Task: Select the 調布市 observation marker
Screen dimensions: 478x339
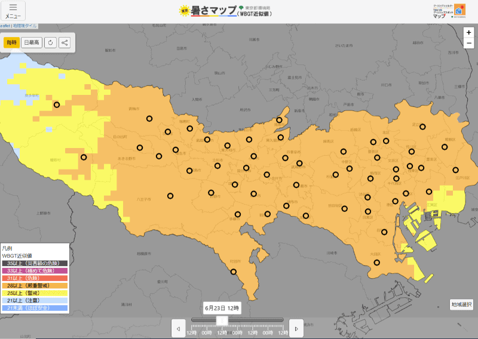Action: coord(286,206)
